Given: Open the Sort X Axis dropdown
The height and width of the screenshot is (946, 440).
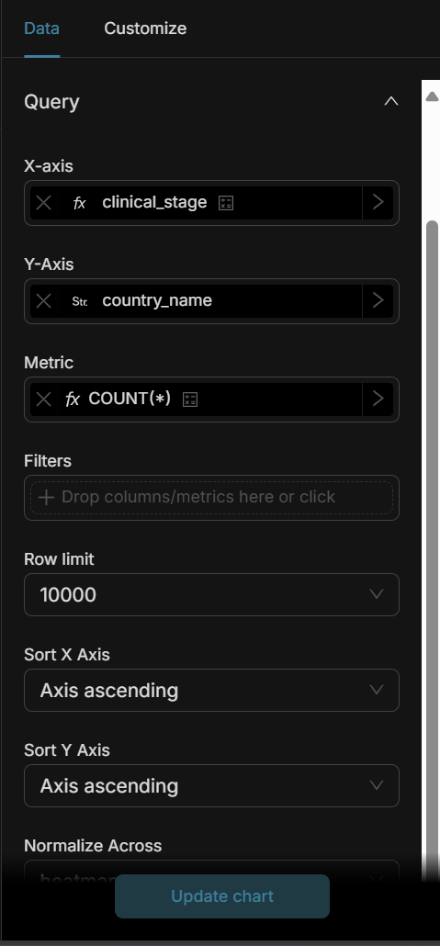Looking at the screenshot, I should (x=211, y=690).
